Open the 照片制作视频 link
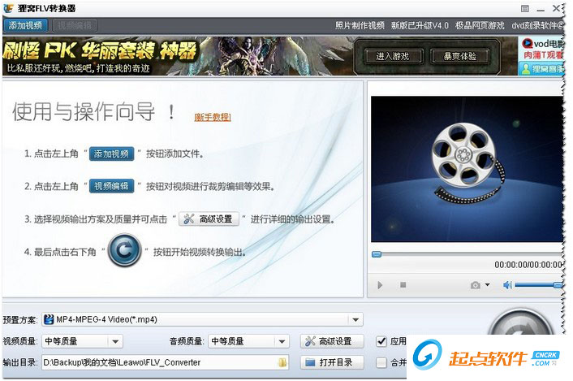 tap(360, 25)
